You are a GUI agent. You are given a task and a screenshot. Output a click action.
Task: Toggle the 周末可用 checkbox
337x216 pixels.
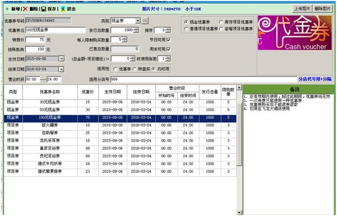point(168,49)
